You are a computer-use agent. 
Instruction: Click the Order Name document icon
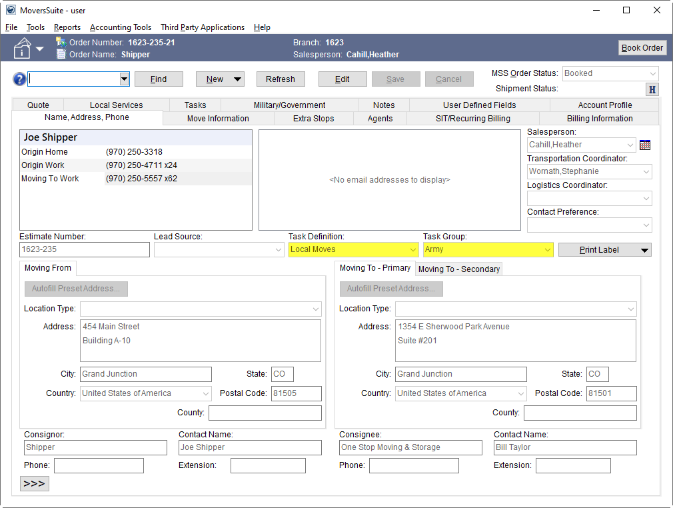pyautogui.click(x=61, y=54)
